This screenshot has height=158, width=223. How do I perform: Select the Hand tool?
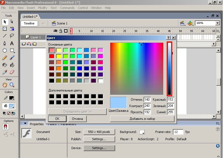pyautogui.click(x=5, y=85)
